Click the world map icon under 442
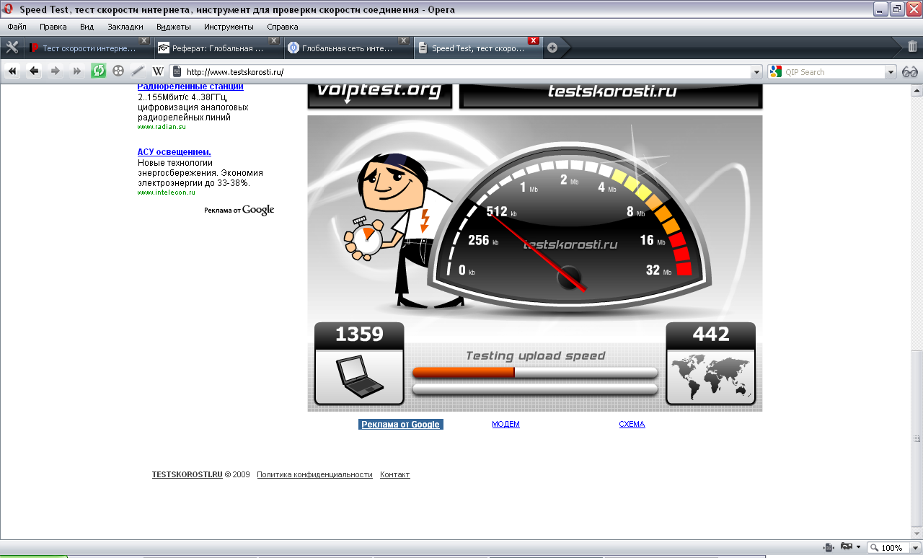 pos(710,377)
